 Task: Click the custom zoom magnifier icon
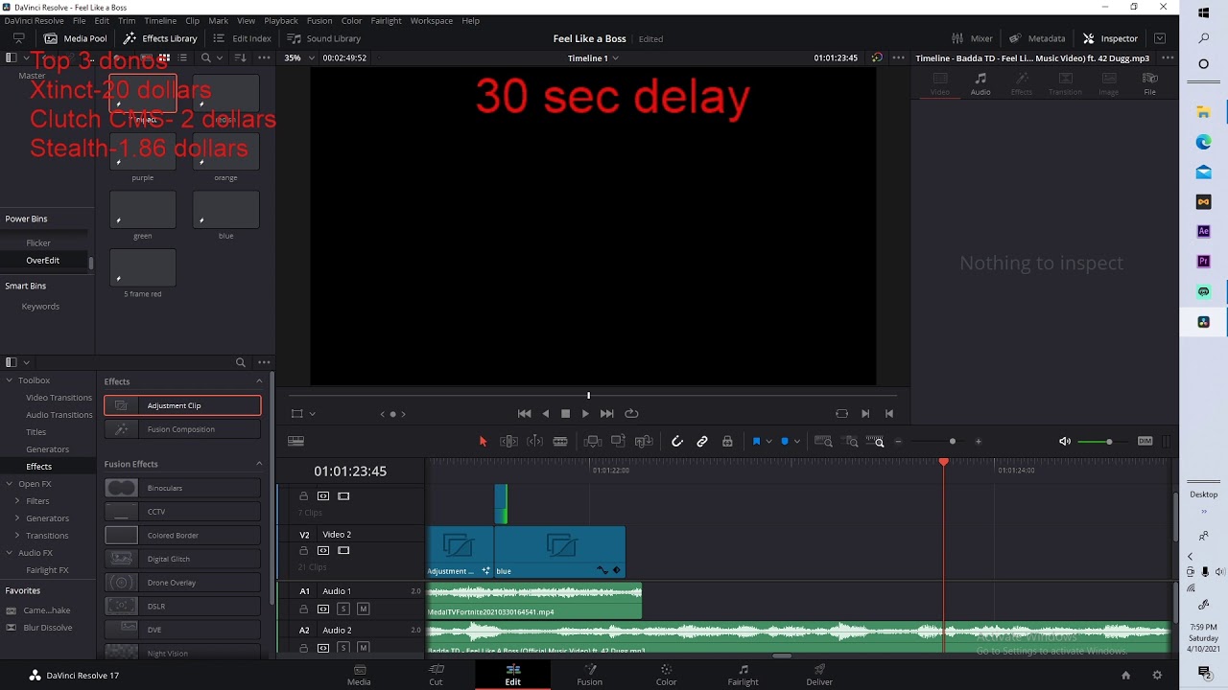tap(876, 441)
